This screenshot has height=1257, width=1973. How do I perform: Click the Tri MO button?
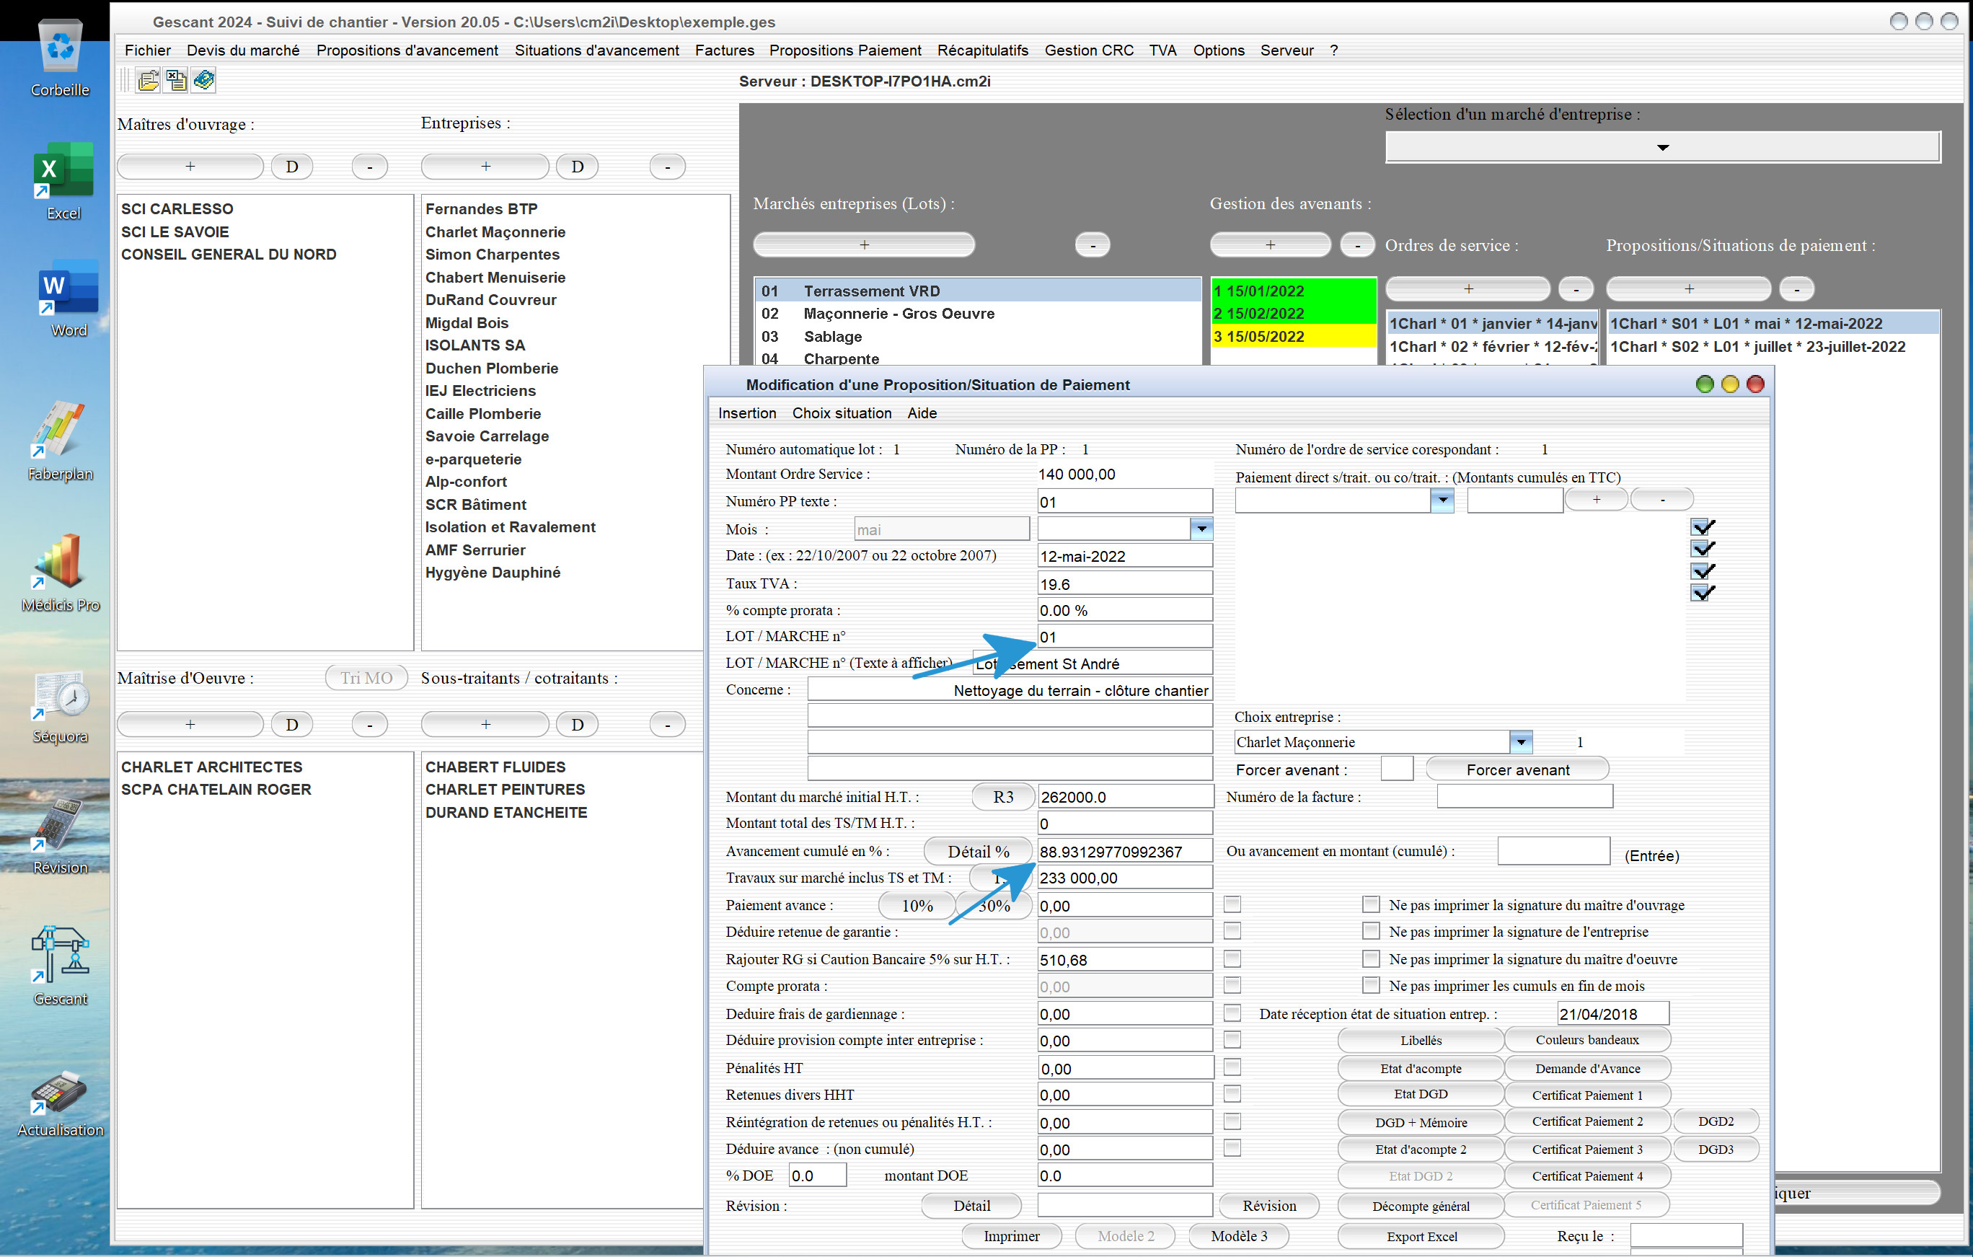point(366,678)
